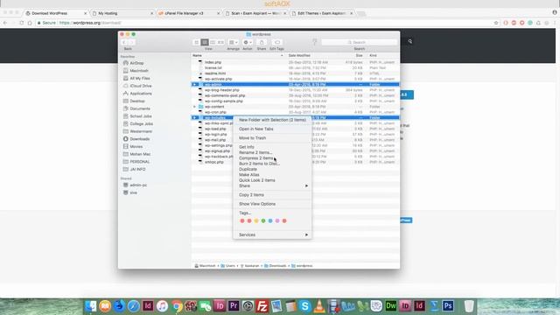
Task: Open Photoshop from the dock
Action: coord(448,306)
